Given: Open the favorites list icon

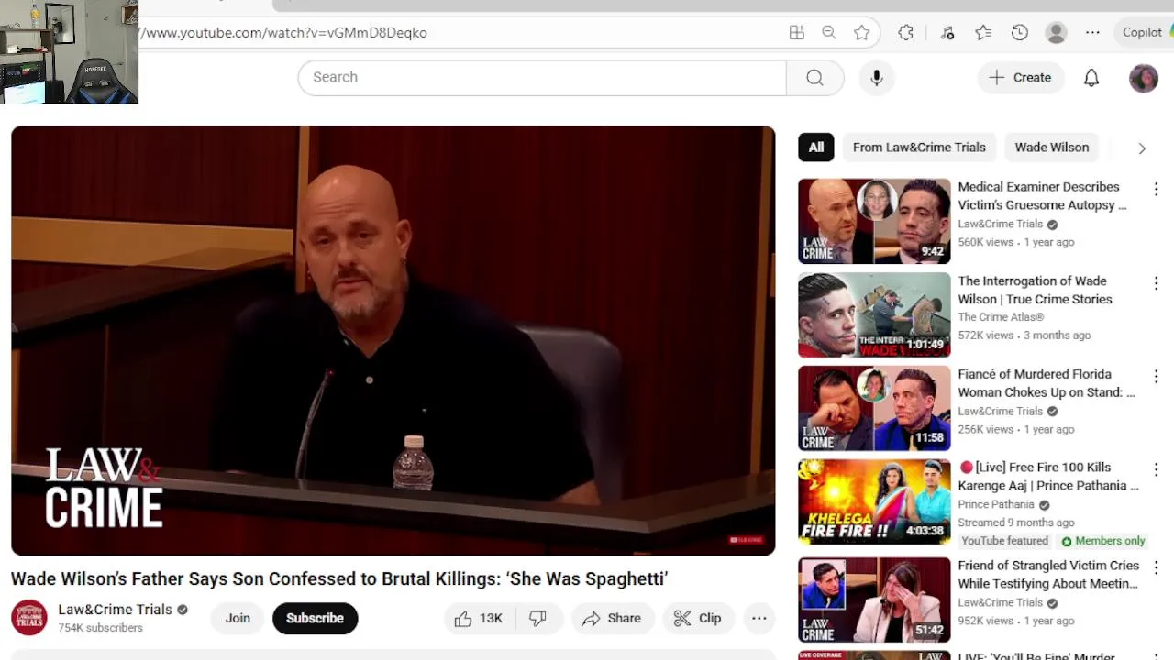Looking at the screenshot, I should [983, 32].
